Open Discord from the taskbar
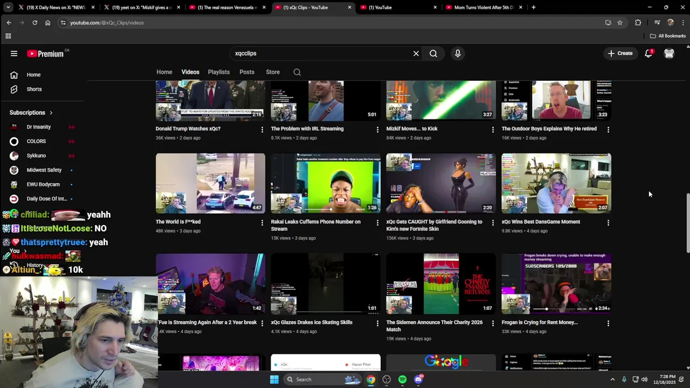Image resolution: width=690 pixels, height=388 pixels. [418, 379]
